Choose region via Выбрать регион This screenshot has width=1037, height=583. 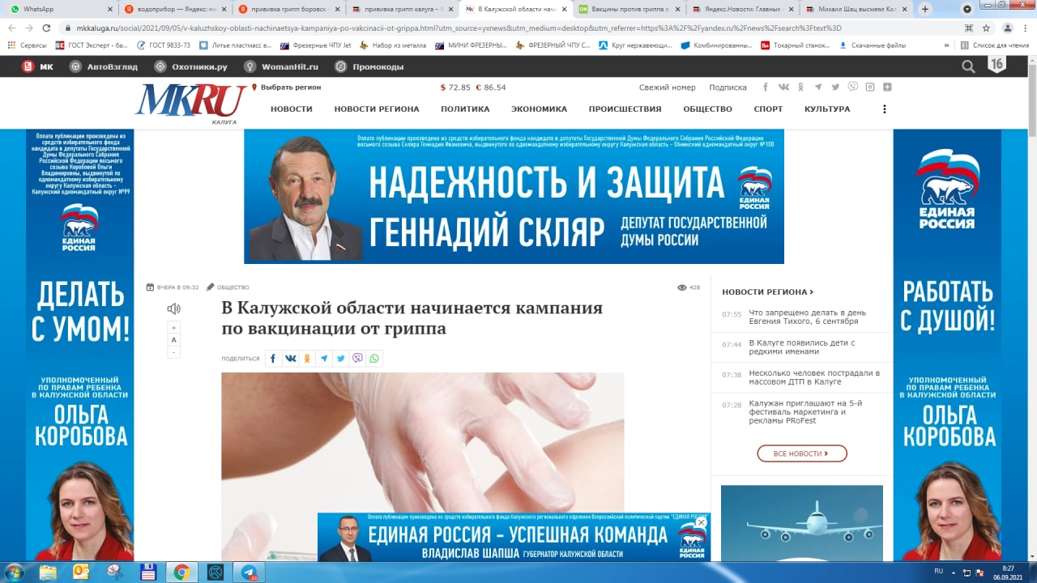click(287, 87)
